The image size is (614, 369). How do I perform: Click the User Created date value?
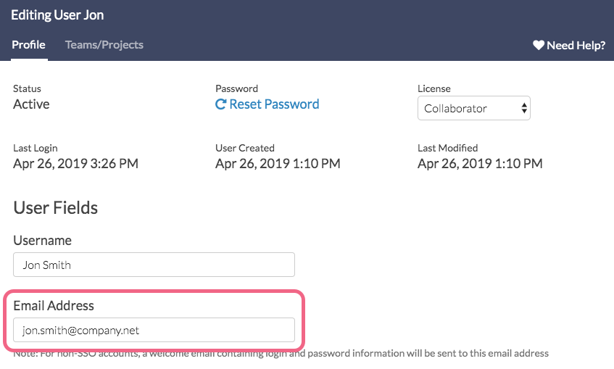(x=278, y=164)
